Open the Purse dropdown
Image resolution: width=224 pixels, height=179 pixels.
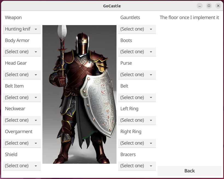(137, 75)
